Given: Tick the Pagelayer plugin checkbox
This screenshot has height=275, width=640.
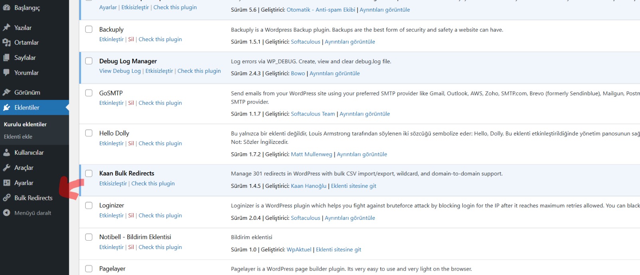Looking at the screenshot, I should pos(89,269).
